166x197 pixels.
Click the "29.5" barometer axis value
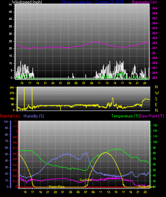coord(155,28)
